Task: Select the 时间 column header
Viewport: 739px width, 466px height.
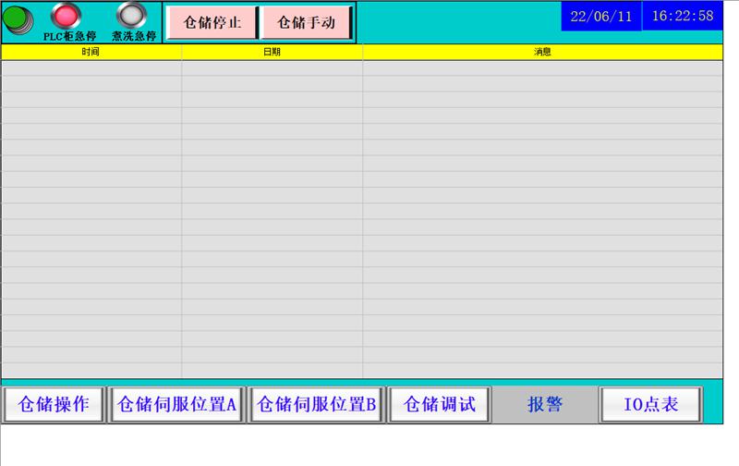Action: [91, 53]
